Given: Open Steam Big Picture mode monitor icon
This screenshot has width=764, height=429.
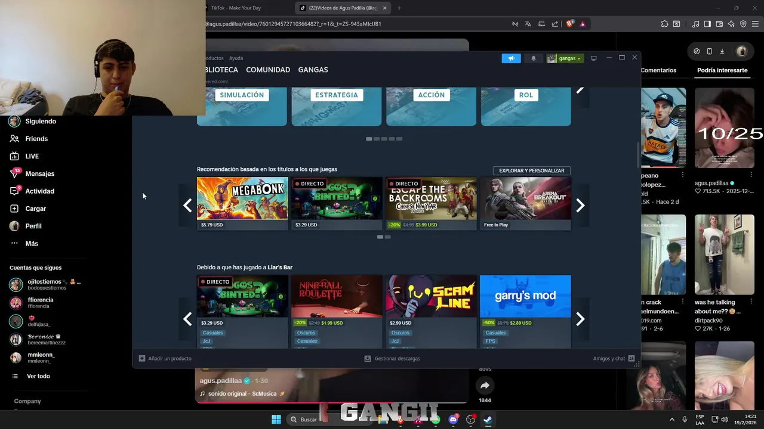Looking at the screenshot, I should 593,58.
